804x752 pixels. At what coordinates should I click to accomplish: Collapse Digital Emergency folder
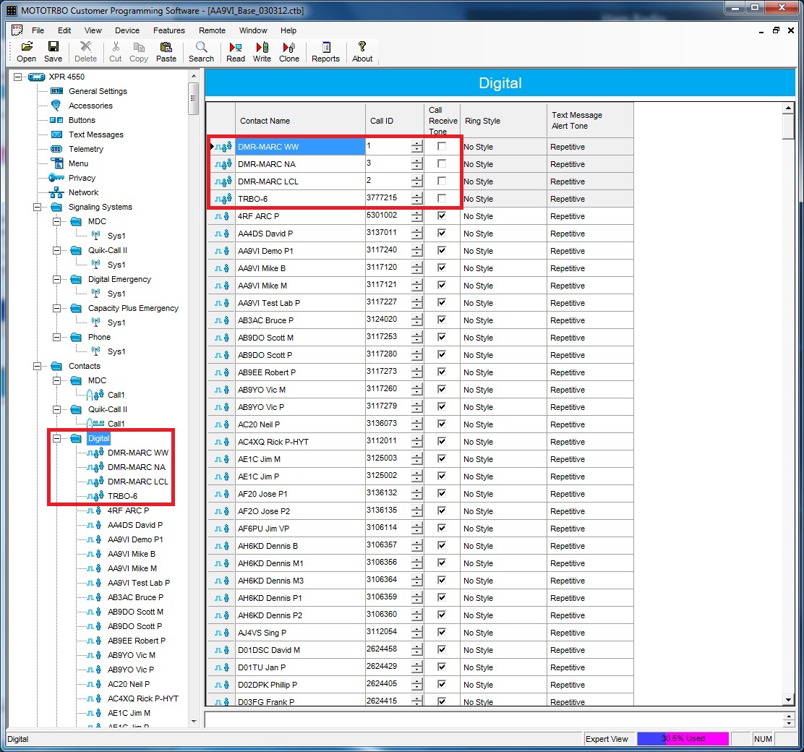(x=57, y=280)
